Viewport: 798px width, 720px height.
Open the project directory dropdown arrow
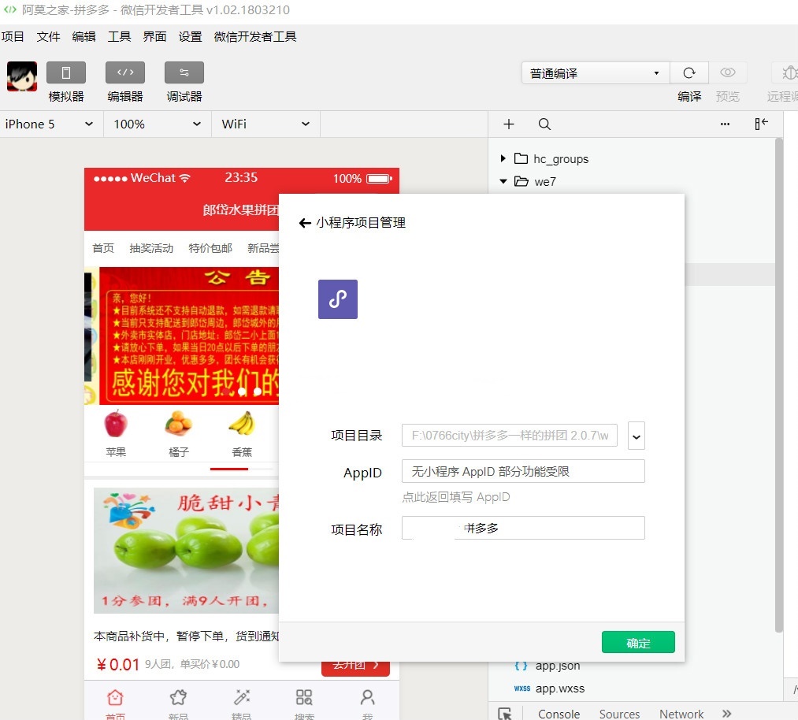(x=637, y=436)
